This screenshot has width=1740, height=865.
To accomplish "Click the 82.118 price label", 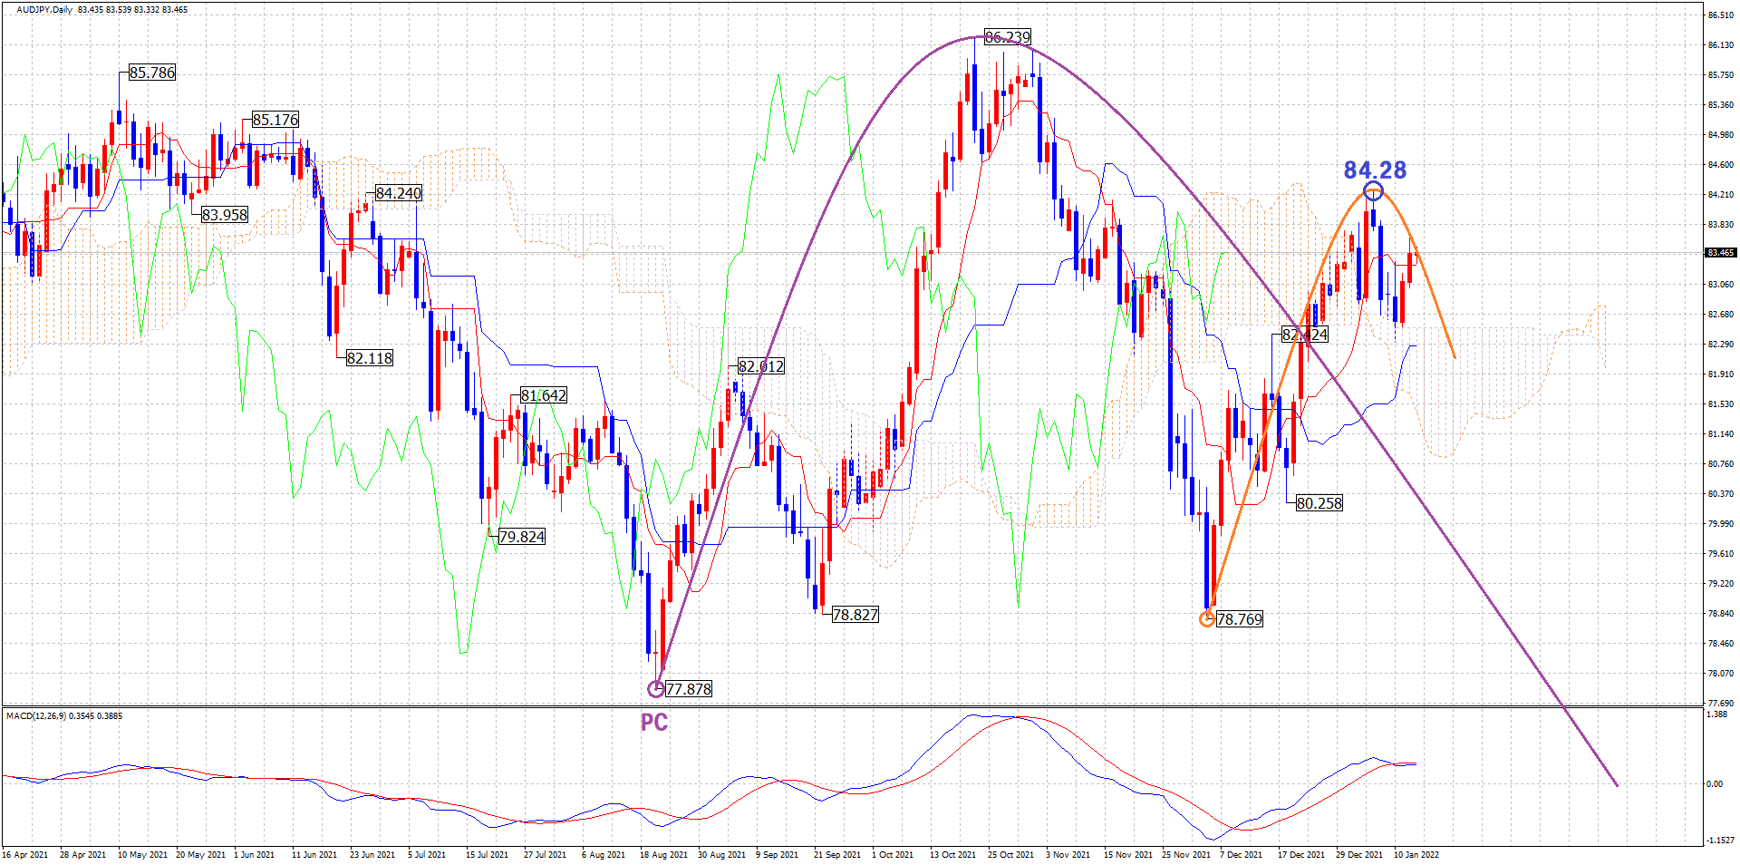I will [x=370, y=358].
